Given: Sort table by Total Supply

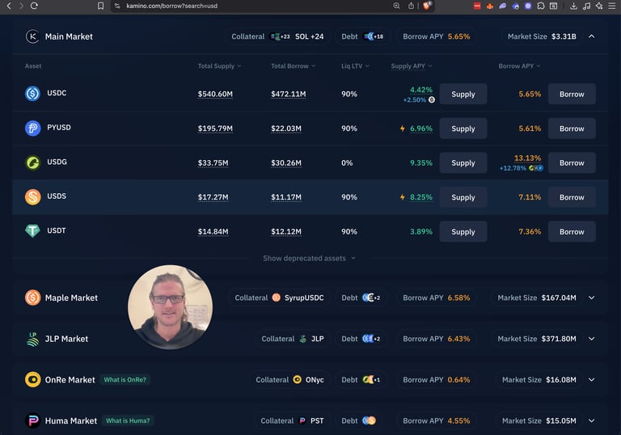Looking at the screenshot, I should pos(219,66).
